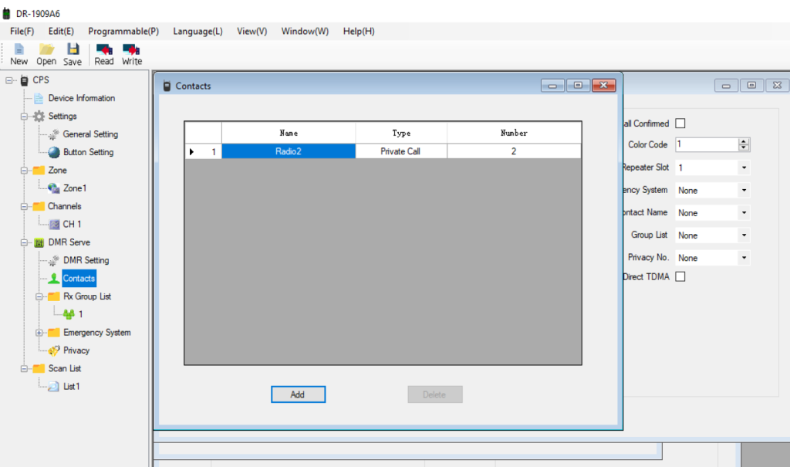Open Button Setting in the tree
The image size is (790, 467).
pos(88,152)
